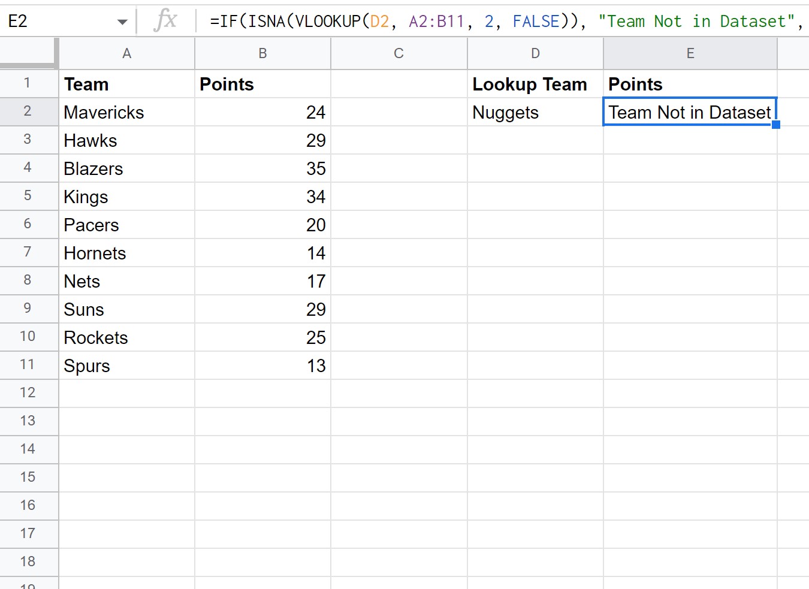Screen dimensions: 809x589
Task: Select the 'Hornets' cell
Action: click(x=127, y=253)
